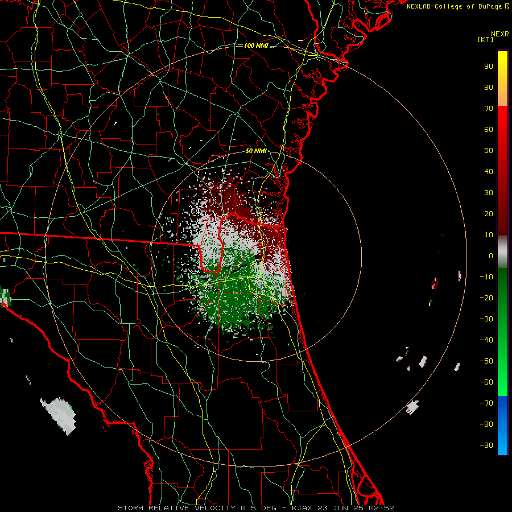Image resolution: width=512 pixels, height=512 pixels.
Task: Click the storm relative velocity caption text
Action: click(x=255, y=508)
